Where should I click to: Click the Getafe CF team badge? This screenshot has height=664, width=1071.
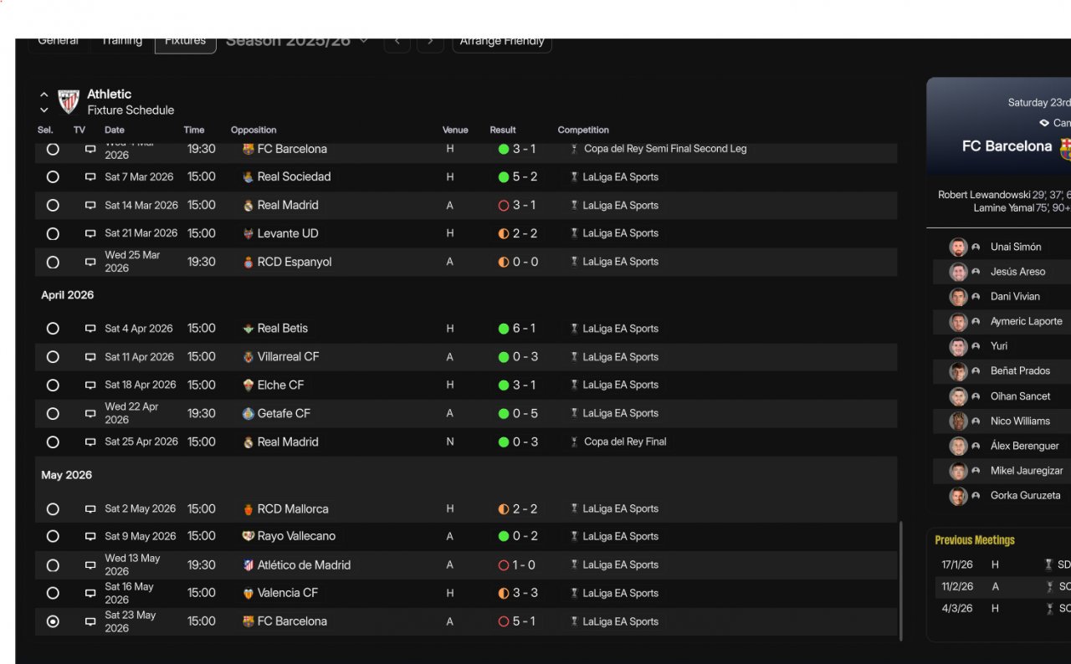pos(249,414)
